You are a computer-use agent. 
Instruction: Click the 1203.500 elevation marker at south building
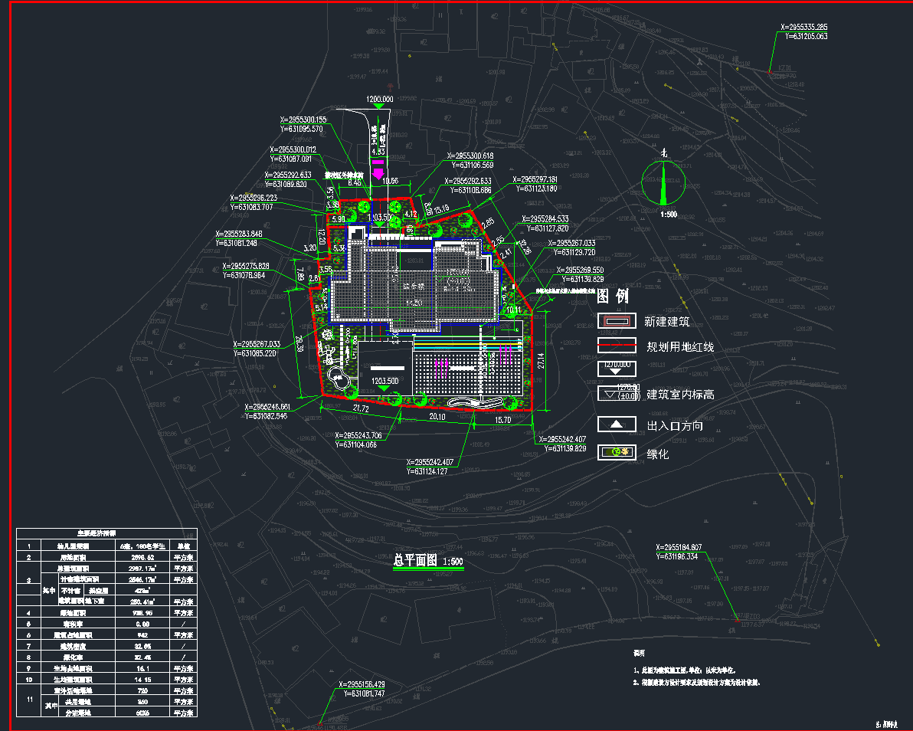[x=385, y=381]
